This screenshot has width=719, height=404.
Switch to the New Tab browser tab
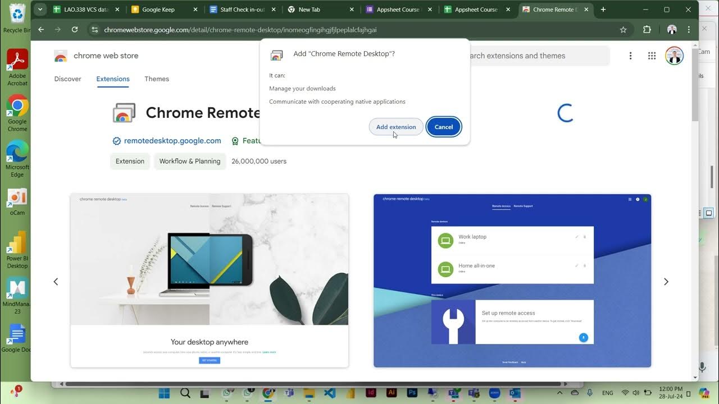pos(320,10)
